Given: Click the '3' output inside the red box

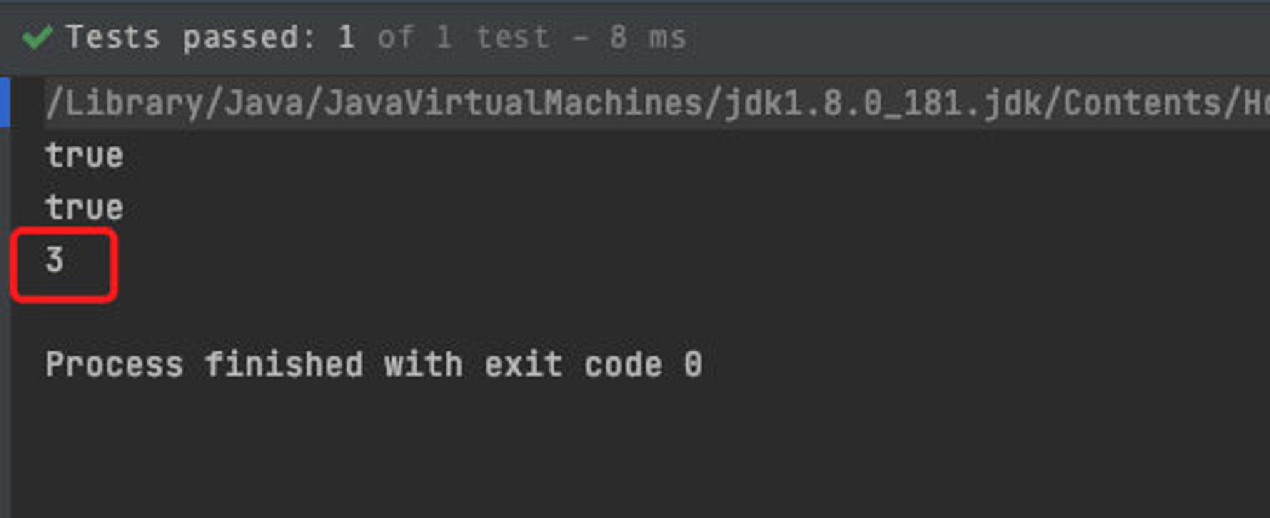Looking at the screenshot, I should tap(55, 260).
